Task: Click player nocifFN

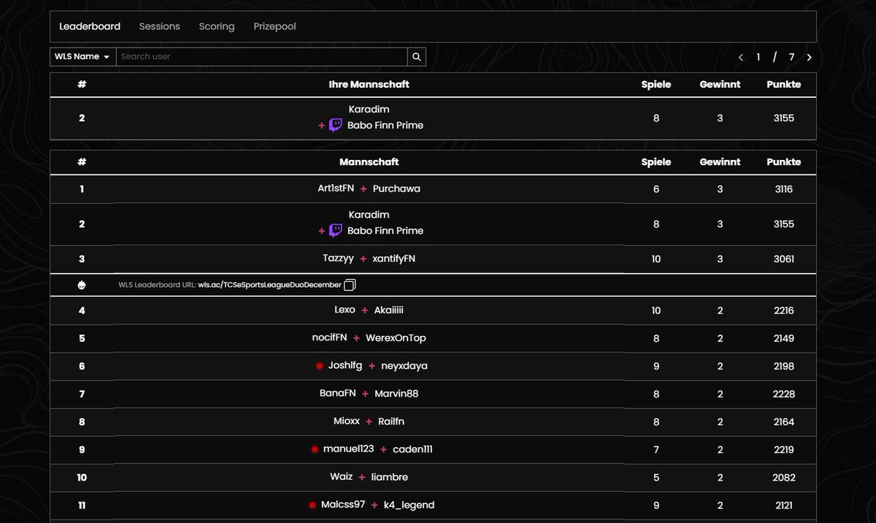Action: tap(329, 338)
